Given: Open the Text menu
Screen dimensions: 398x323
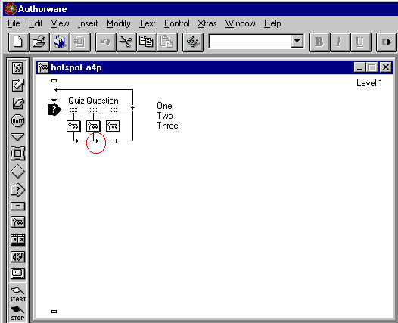Looking at the screenshot, I should coord(148,23).
